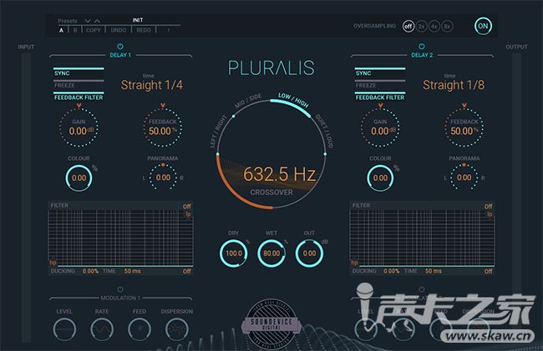The height and width of the screenshot is (351, 543).
Task: Select previous preset up arrow
Action: click(97, 21)
